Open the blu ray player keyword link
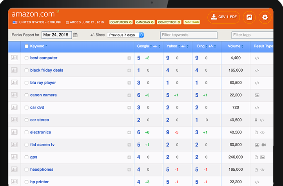Screen dimensions: 283x186 43,83
